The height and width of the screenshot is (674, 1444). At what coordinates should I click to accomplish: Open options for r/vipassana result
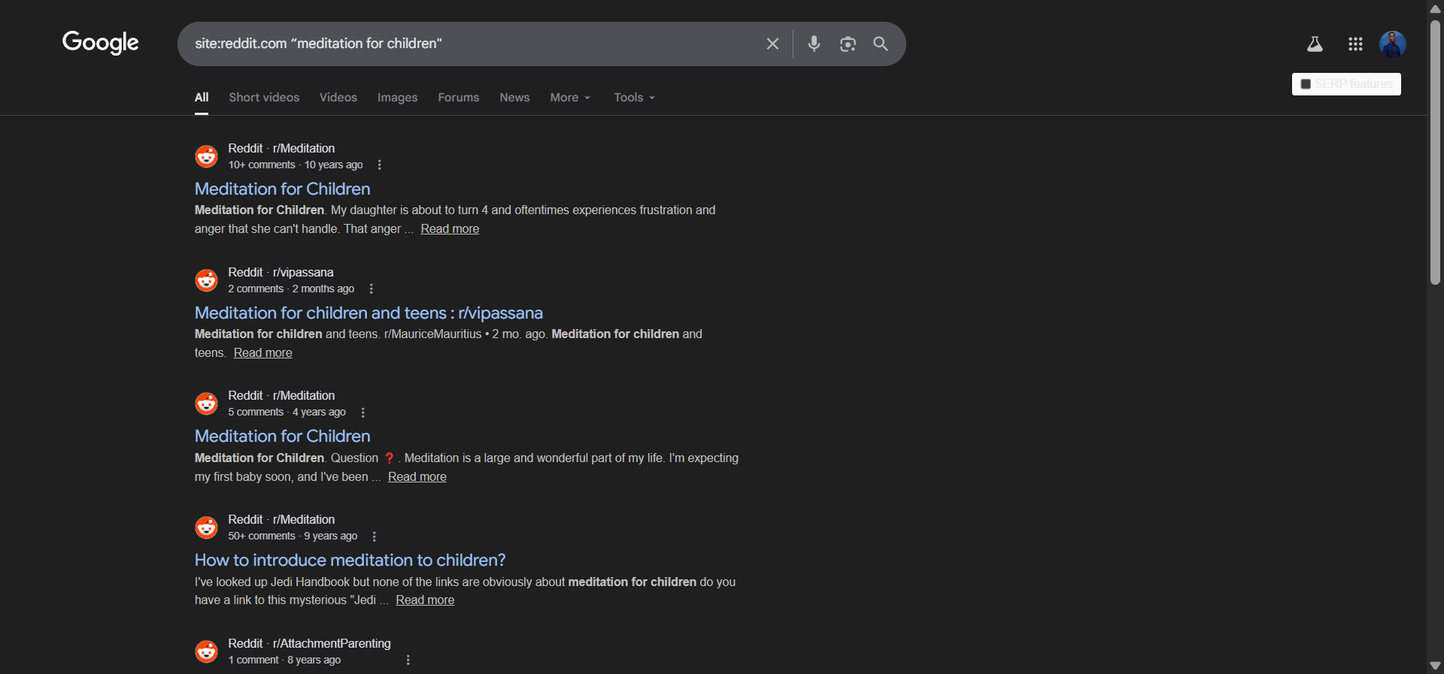click(x=371, y=289)
